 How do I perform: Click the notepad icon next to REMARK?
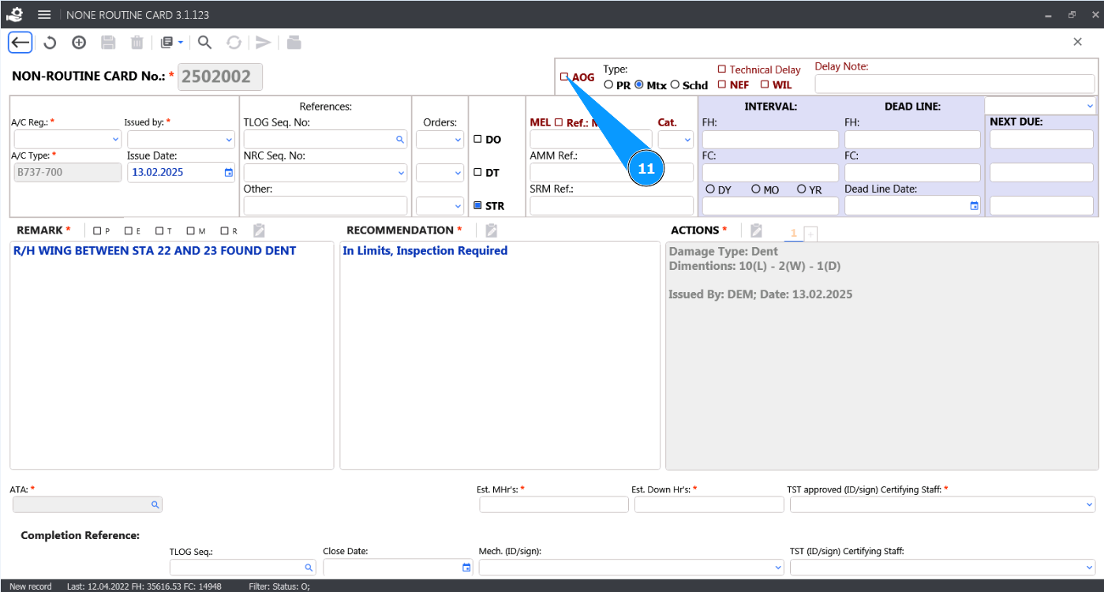click(x=259, y=230)
